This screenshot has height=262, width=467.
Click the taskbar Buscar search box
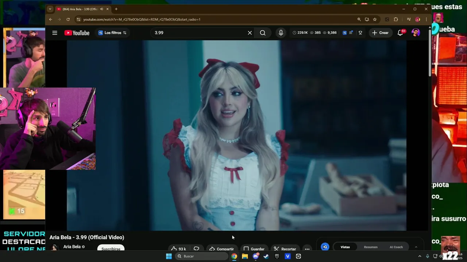[202, 256]
